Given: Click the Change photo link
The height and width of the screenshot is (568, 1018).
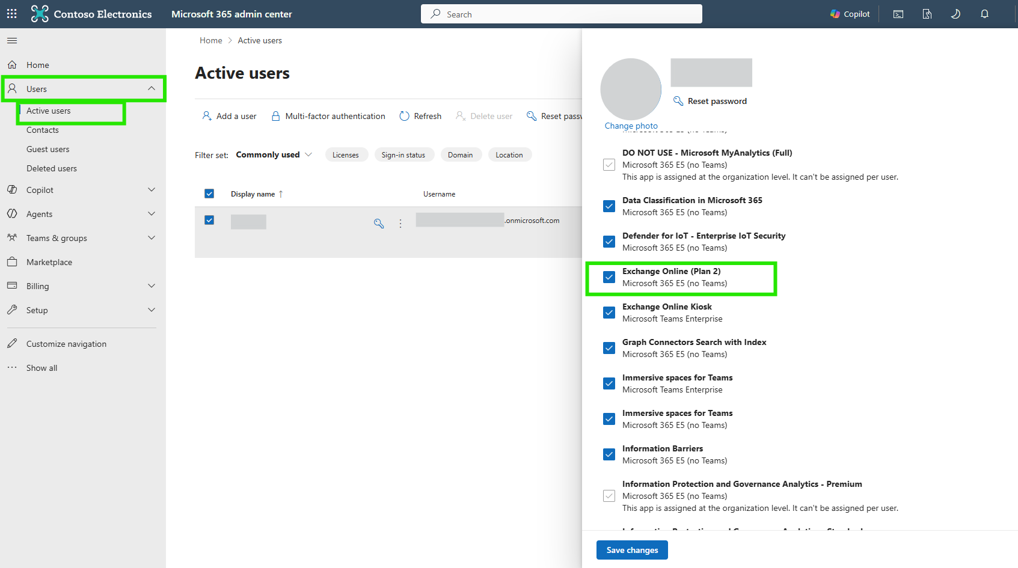Looking at the screenshot, I should tap(631, 126).
